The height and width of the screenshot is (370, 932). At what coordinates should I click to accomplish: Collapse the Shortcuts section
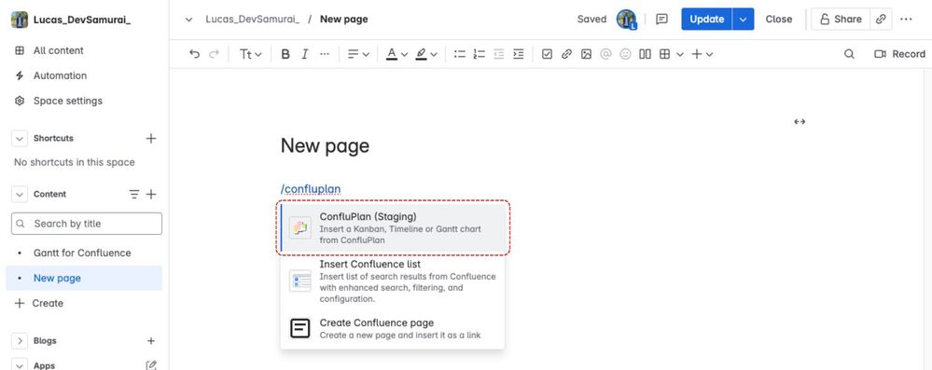click(x=20, y=138)
